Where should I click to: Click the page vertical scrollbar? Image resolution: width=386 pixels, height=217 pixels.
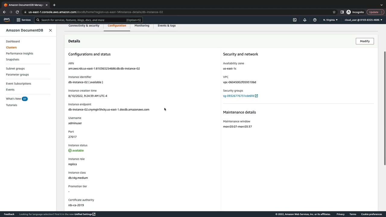[385, 108]
